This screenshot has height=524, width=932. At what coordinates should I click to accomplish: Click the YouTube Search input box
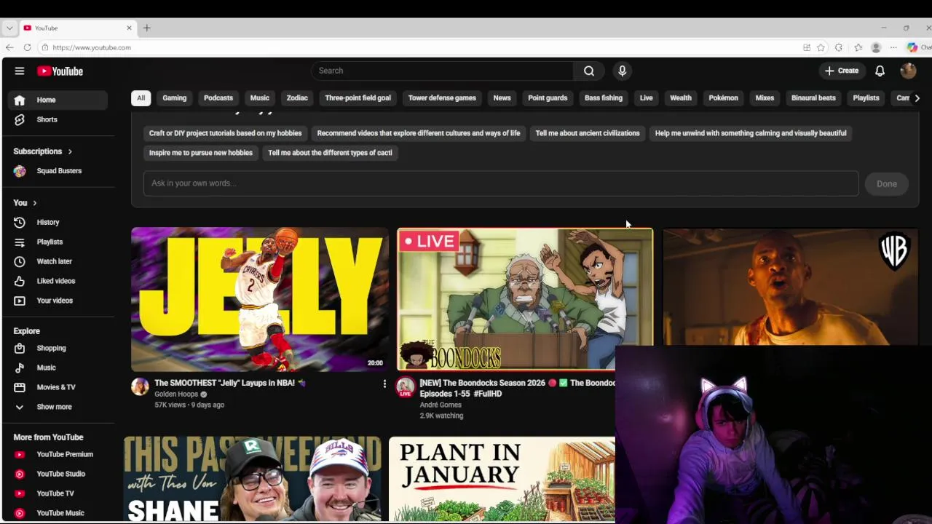[443, 71]
